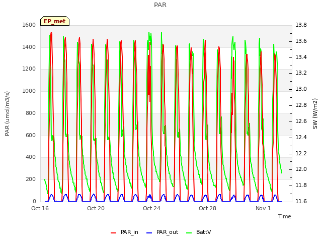Click the 1000 left axis value
The height and width of the screenshot is (242, 322).
pyautogui.click(x=29, y=91)
